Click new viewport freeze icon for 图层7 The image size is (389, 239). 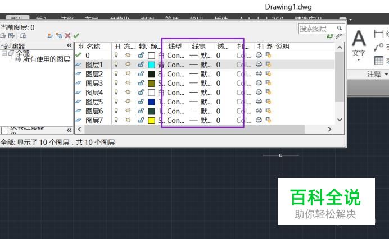click(x=268, y=120)
